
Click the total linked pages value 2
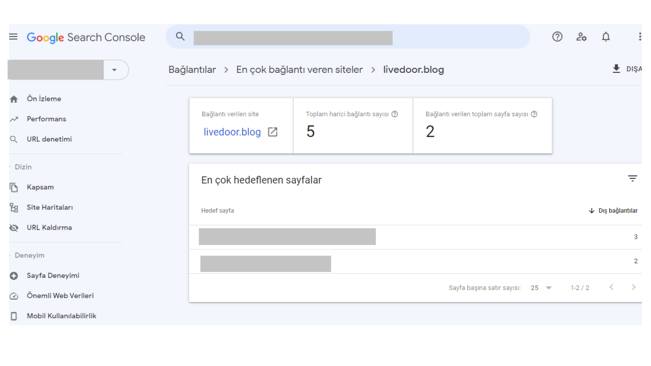pyautogui.click(x=430, y=131)
